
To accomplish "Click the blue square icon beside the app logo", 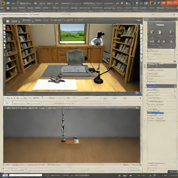I will [8, 3].
